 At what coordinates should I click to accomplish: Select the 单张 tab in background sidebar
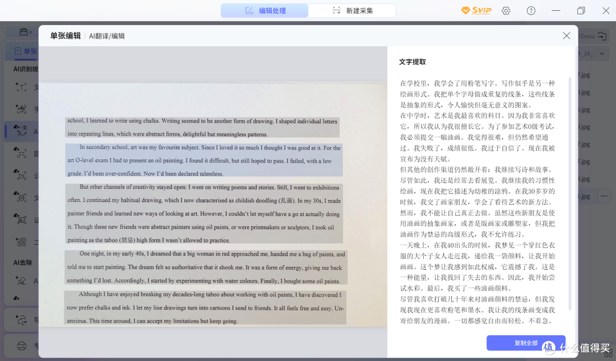tap(26, 51)
